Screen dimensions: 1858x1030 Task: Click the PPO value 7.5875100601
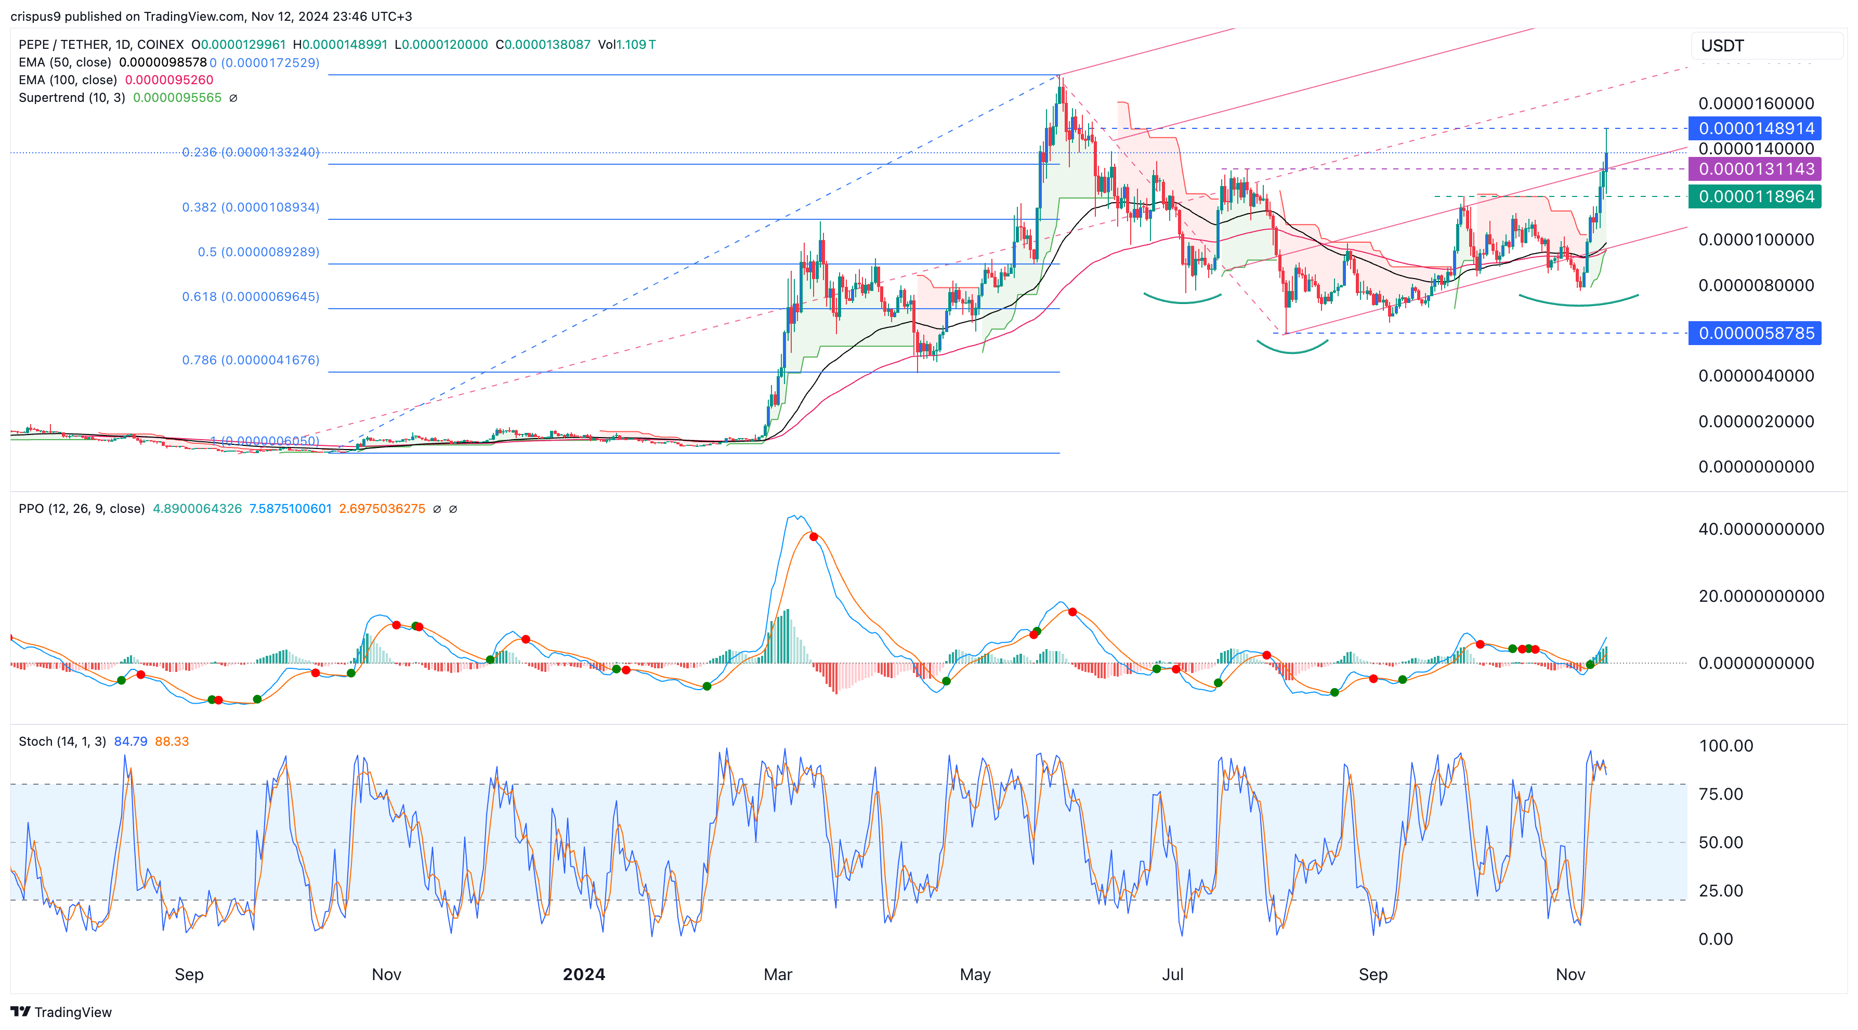(x=291, y=509)
